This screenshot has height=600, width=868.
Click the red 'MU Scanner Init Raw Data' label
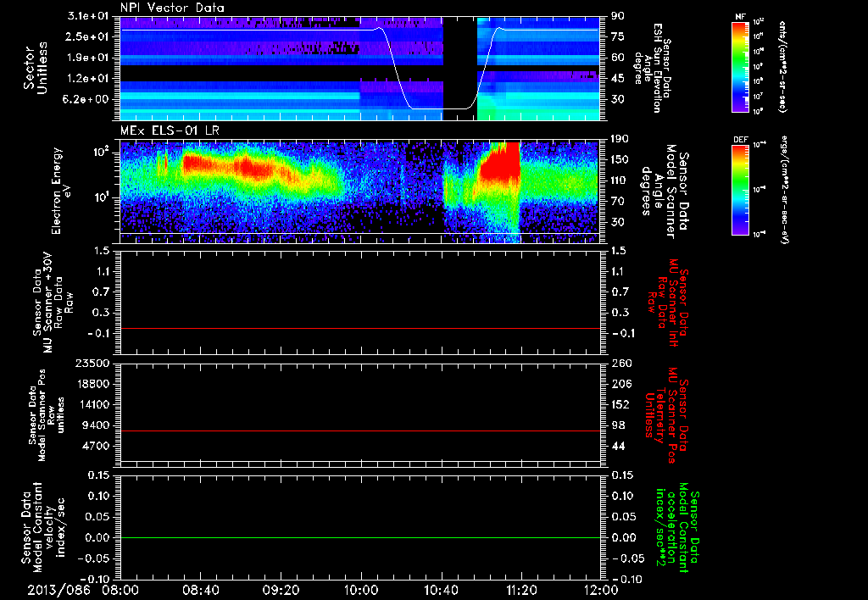click(x=668, y=303)
